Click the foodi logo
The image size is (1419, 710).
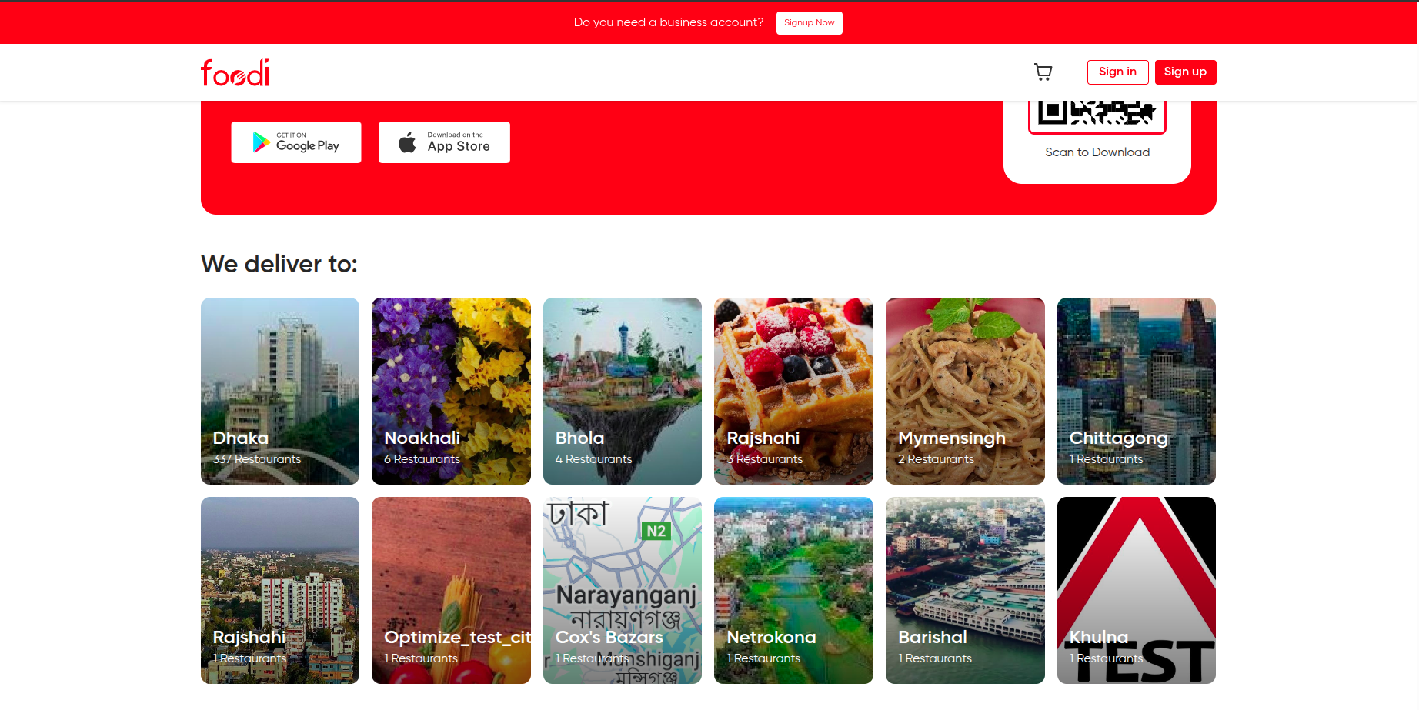[x=235, y=72]
